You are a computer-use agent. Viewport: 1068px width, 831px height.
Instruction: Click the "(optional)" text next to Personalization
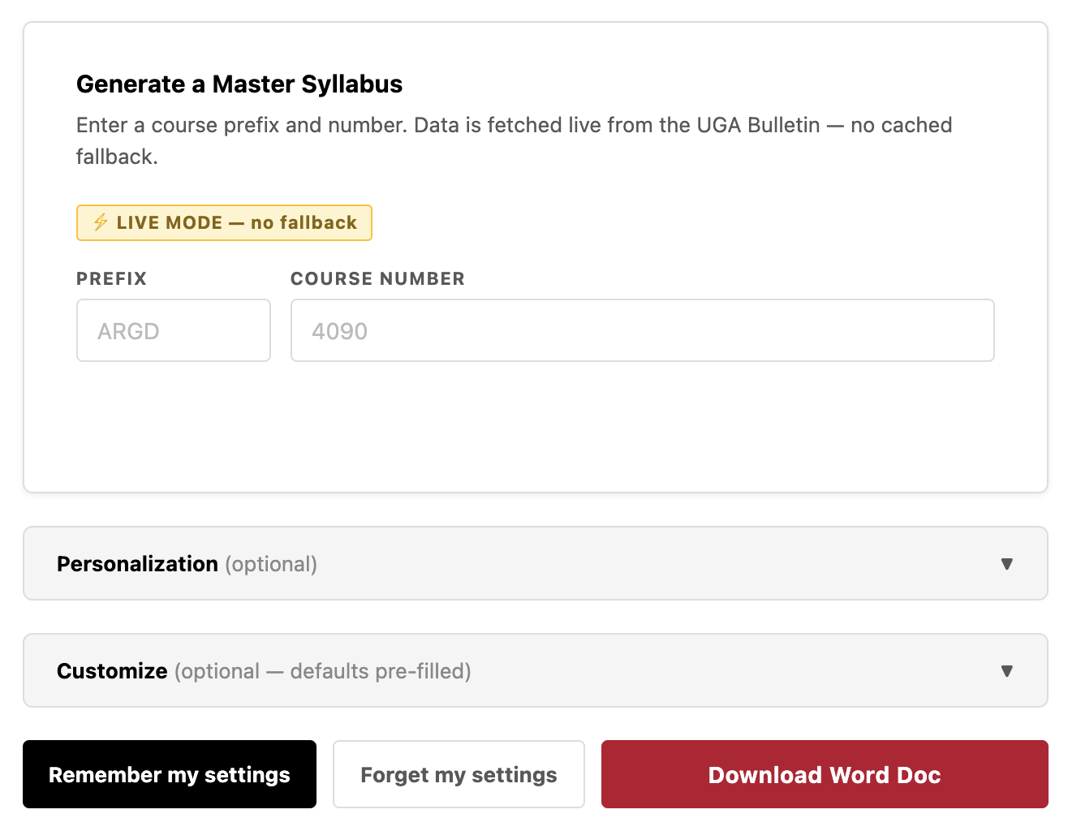tap(271, 564)
